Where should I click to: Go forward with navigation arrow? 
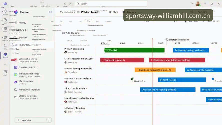coord(70,4)
